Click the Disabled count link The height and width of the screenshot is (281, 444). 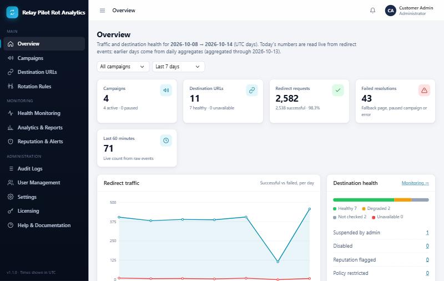tap(427, 246)
